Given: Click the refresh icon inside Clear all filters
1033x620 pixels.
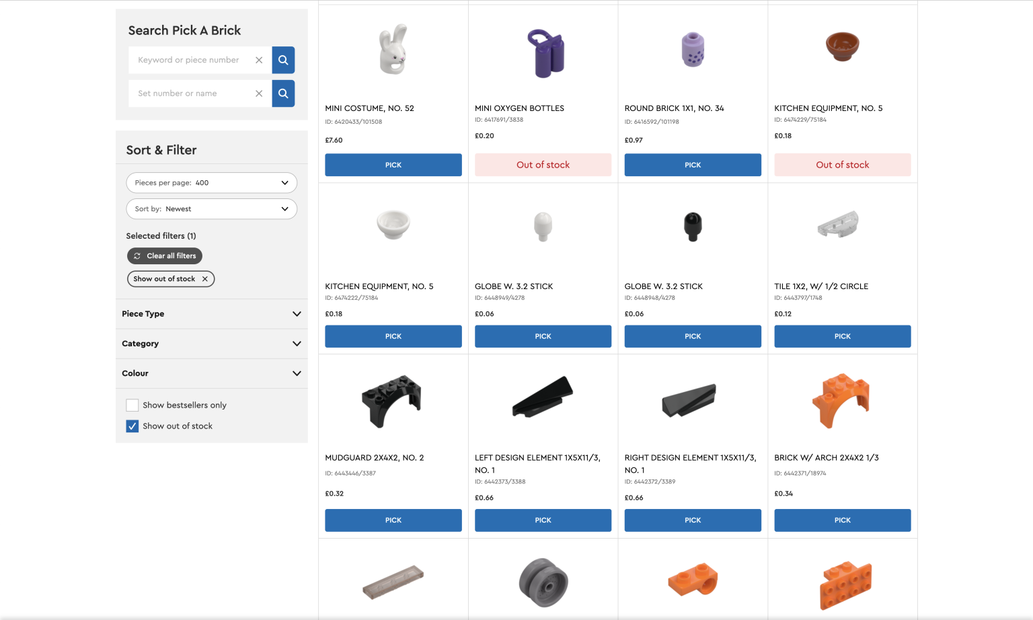Looking at the screenshot, I should pyautogui.click(x=137, y=256).
